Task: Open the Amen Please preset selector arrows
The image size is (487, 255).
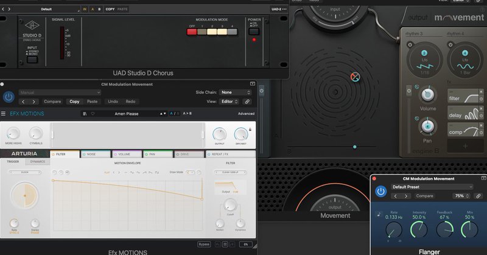Action: [x=163, y=114]
